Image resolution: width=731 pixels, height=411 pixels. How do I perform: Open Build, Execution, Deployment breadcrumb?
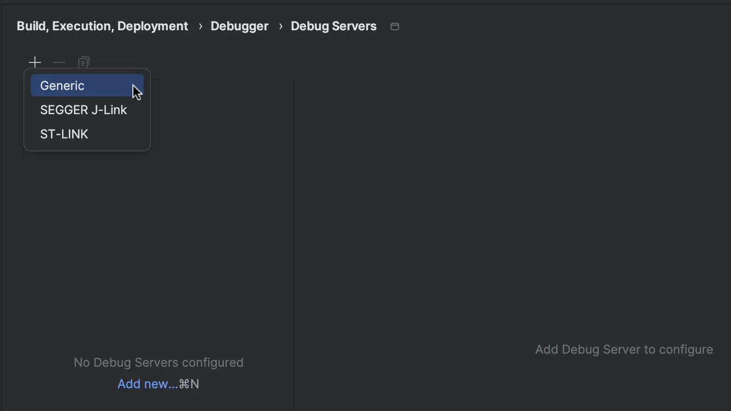pos(103,27)
